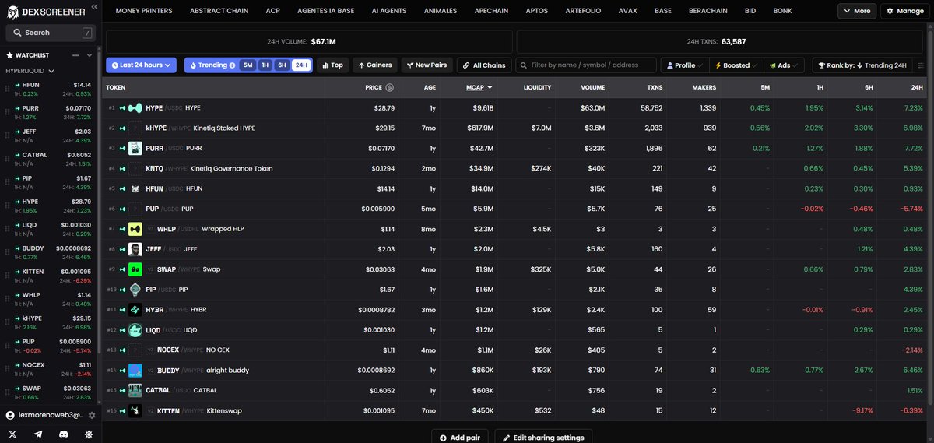Focus the Filter by name/symbol/address field
Viewport: 934px width, 443px height.
click(x=586, y=65)
